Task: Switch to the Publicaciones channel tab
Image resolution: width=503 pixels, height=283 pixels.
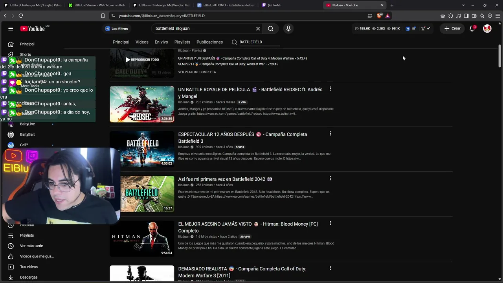Action: pos(209,42)
